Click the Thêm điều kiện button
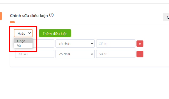Viewport: 169px width, 99px height. pyautogui.click(x=55, y=33)
